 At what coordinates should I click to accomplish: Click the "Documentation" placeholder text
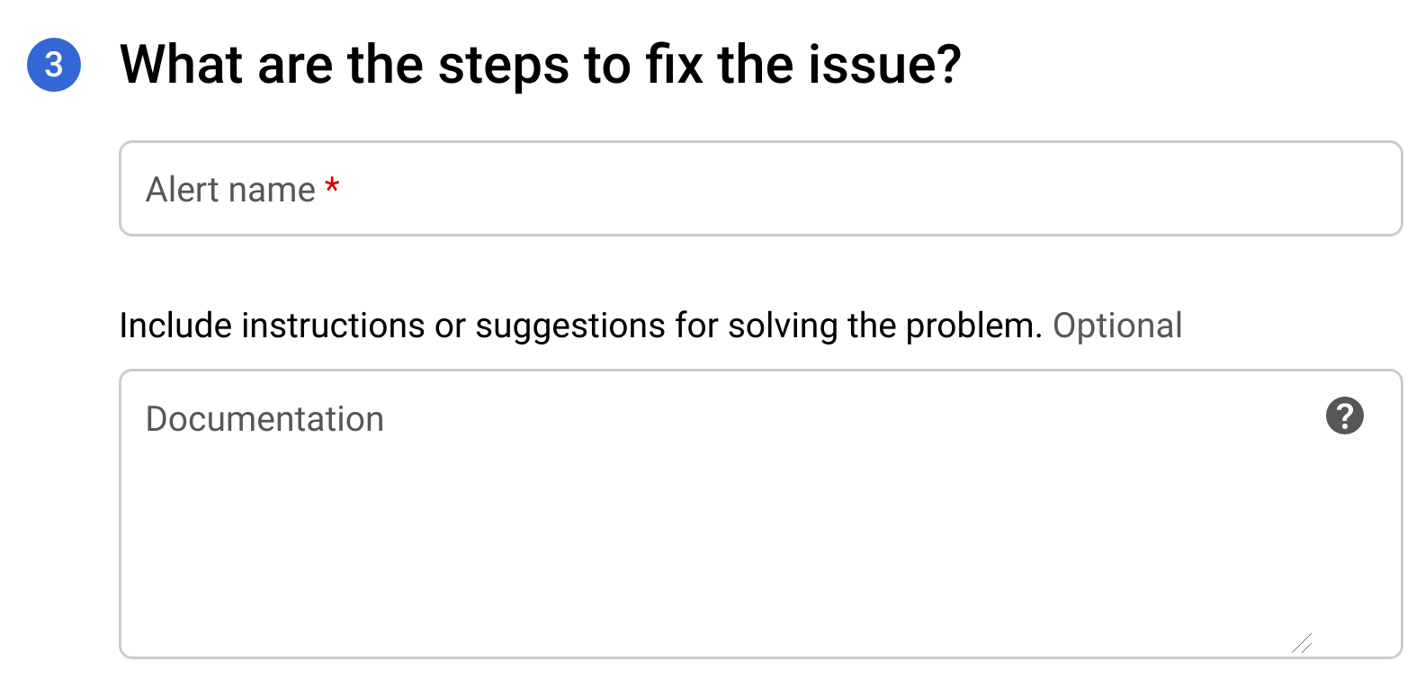(264, 419)
